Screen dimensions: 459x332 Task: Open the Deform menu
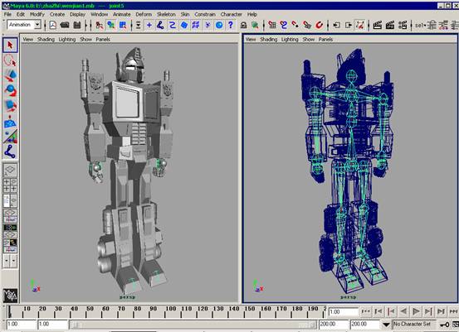pyautogui.click(x=144, y=14)
